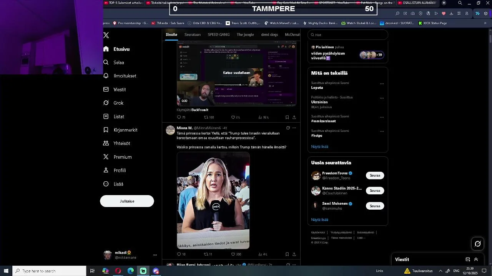Open MTV reporter image in Minna M. post
Screen dimensions: 492x276
click(x=213, y=200)
